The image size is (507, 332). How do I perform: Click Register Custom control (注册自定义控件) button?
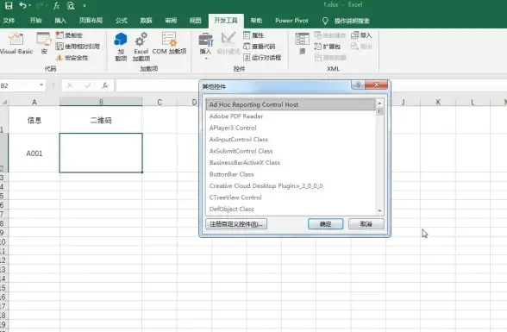[x=236, y=224]
